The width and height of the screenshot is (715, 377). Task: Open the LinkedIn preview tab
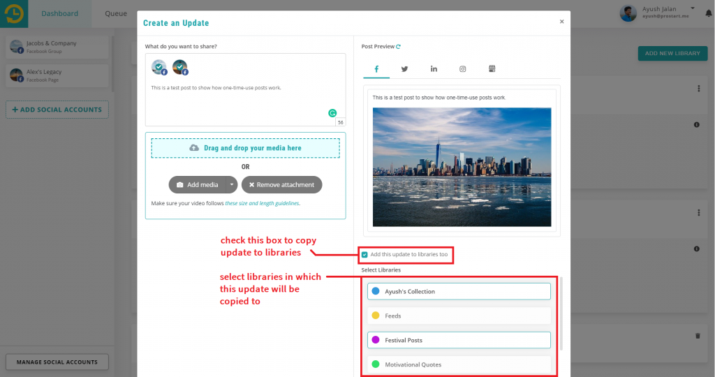[x=434, y=69]
